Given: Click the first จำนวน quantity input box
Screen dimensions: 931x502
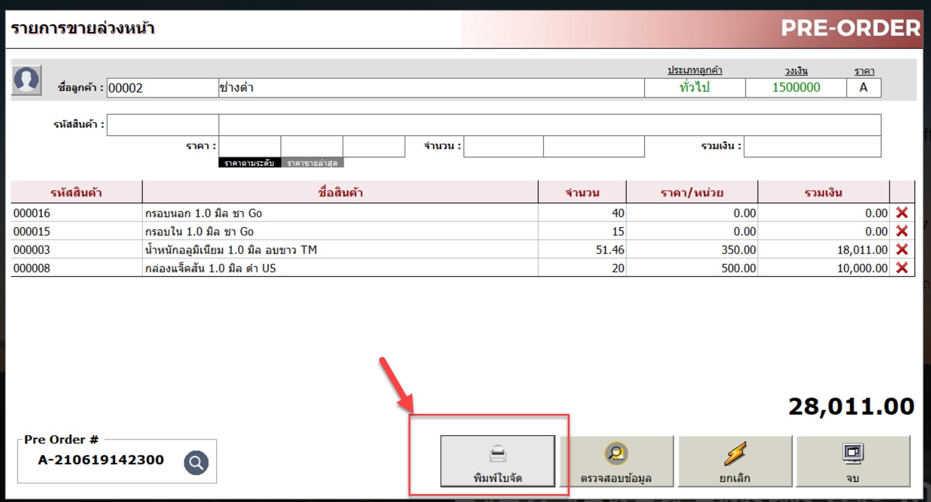Looking at the screenshot, I should (503, 146).
